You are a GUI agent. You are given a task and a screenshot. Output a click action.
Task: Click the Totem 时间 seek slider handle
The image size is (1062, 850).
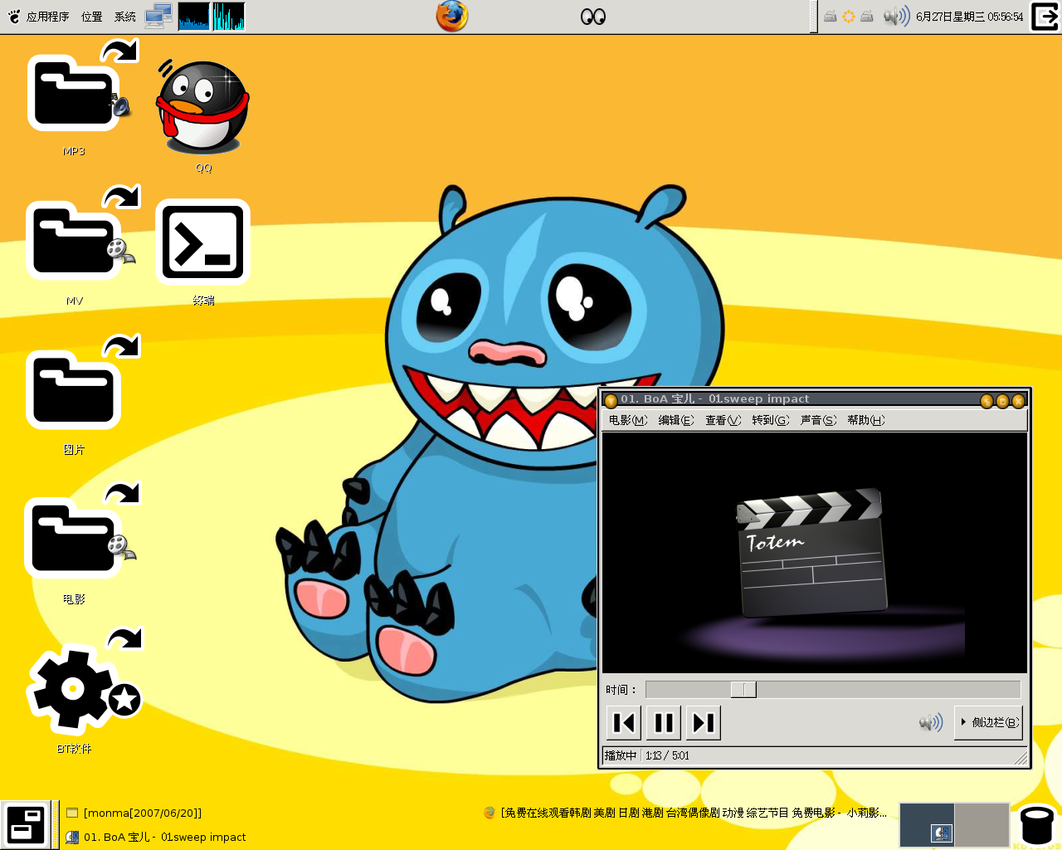[x=743, y=690]
